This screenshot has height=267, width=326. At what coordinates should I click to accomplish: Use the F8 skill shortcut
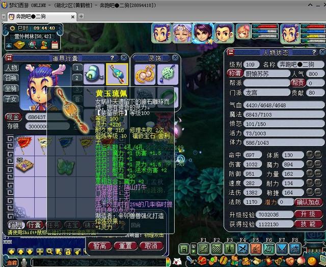[x=295, y=249]
